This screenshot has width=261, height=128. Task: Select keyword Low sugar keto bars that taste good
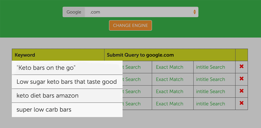point(67,82)
